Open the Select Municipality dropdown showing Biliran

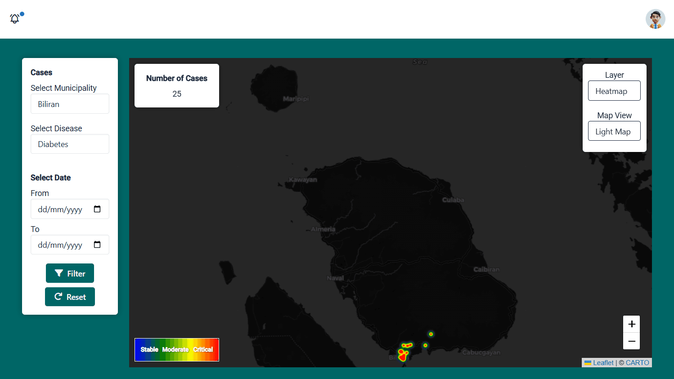point(70,104)
